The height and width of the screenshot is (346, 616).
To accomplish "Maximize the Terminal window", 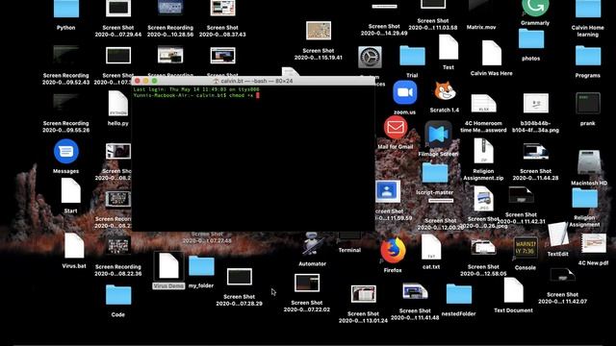I will coord(154,81).
